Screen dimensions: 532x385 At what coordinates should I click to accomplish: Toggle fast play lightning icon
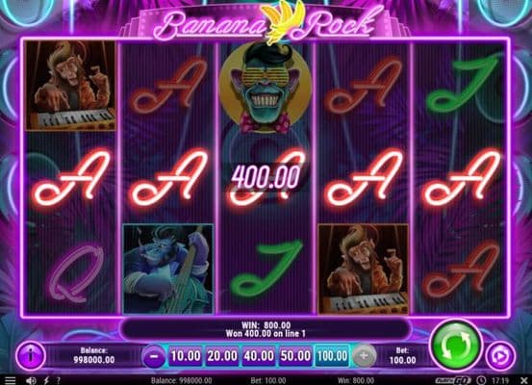46,380
